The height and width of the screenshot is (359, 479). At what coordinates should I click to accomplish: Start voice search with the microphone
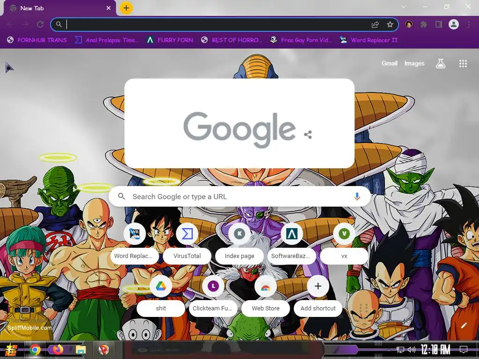(x=357, y=196)
